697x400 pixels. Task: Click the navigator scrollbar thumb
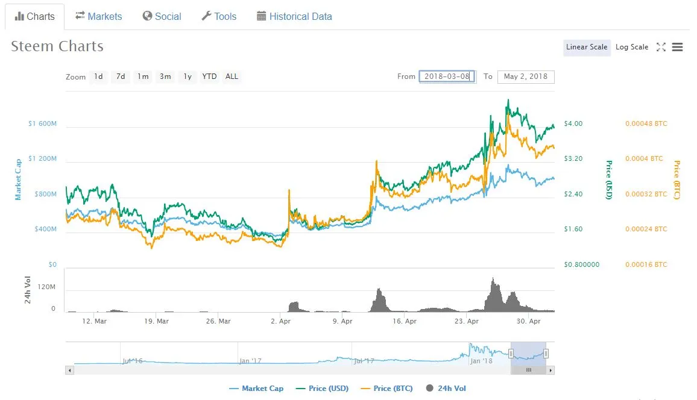[529, 370]
